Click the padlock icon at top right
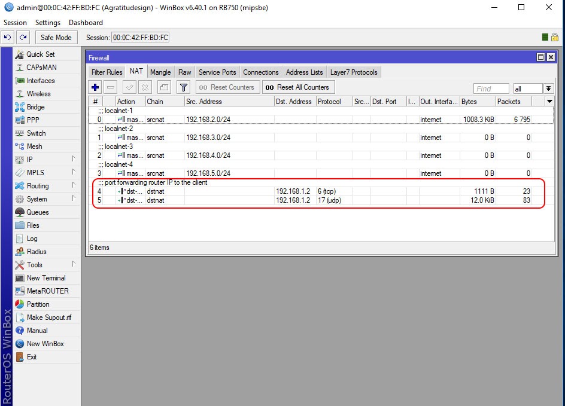 [555, 37]
